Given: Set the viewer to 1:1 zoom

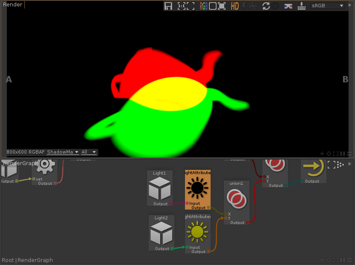Looking at the screenshot, I should click(182, 6).
